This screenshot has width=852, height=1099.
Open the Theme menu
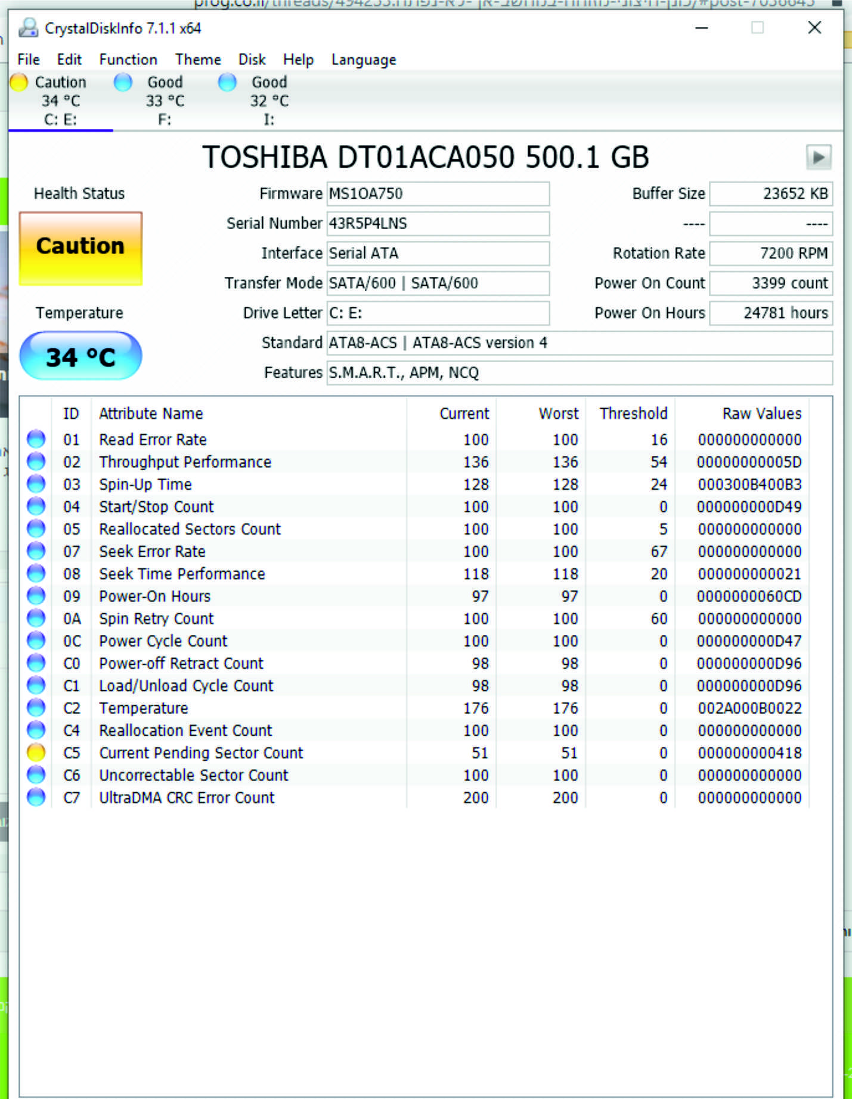198,60
